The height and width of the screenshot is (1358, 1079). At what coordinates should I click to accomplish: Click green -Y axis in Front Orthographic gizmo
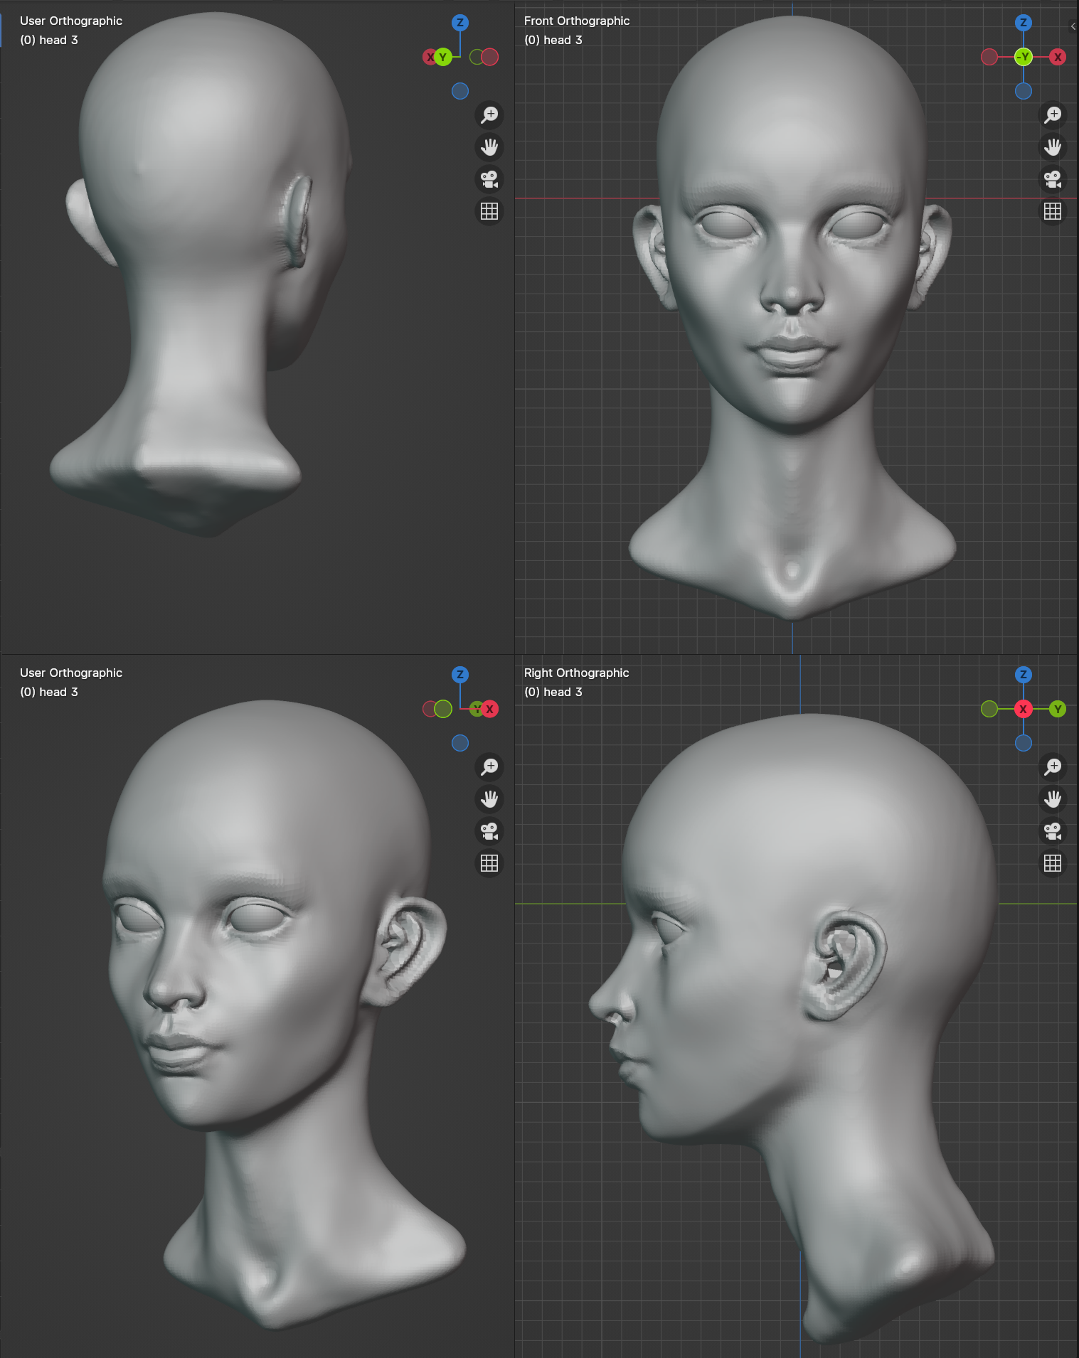(x=1024, y=57)
